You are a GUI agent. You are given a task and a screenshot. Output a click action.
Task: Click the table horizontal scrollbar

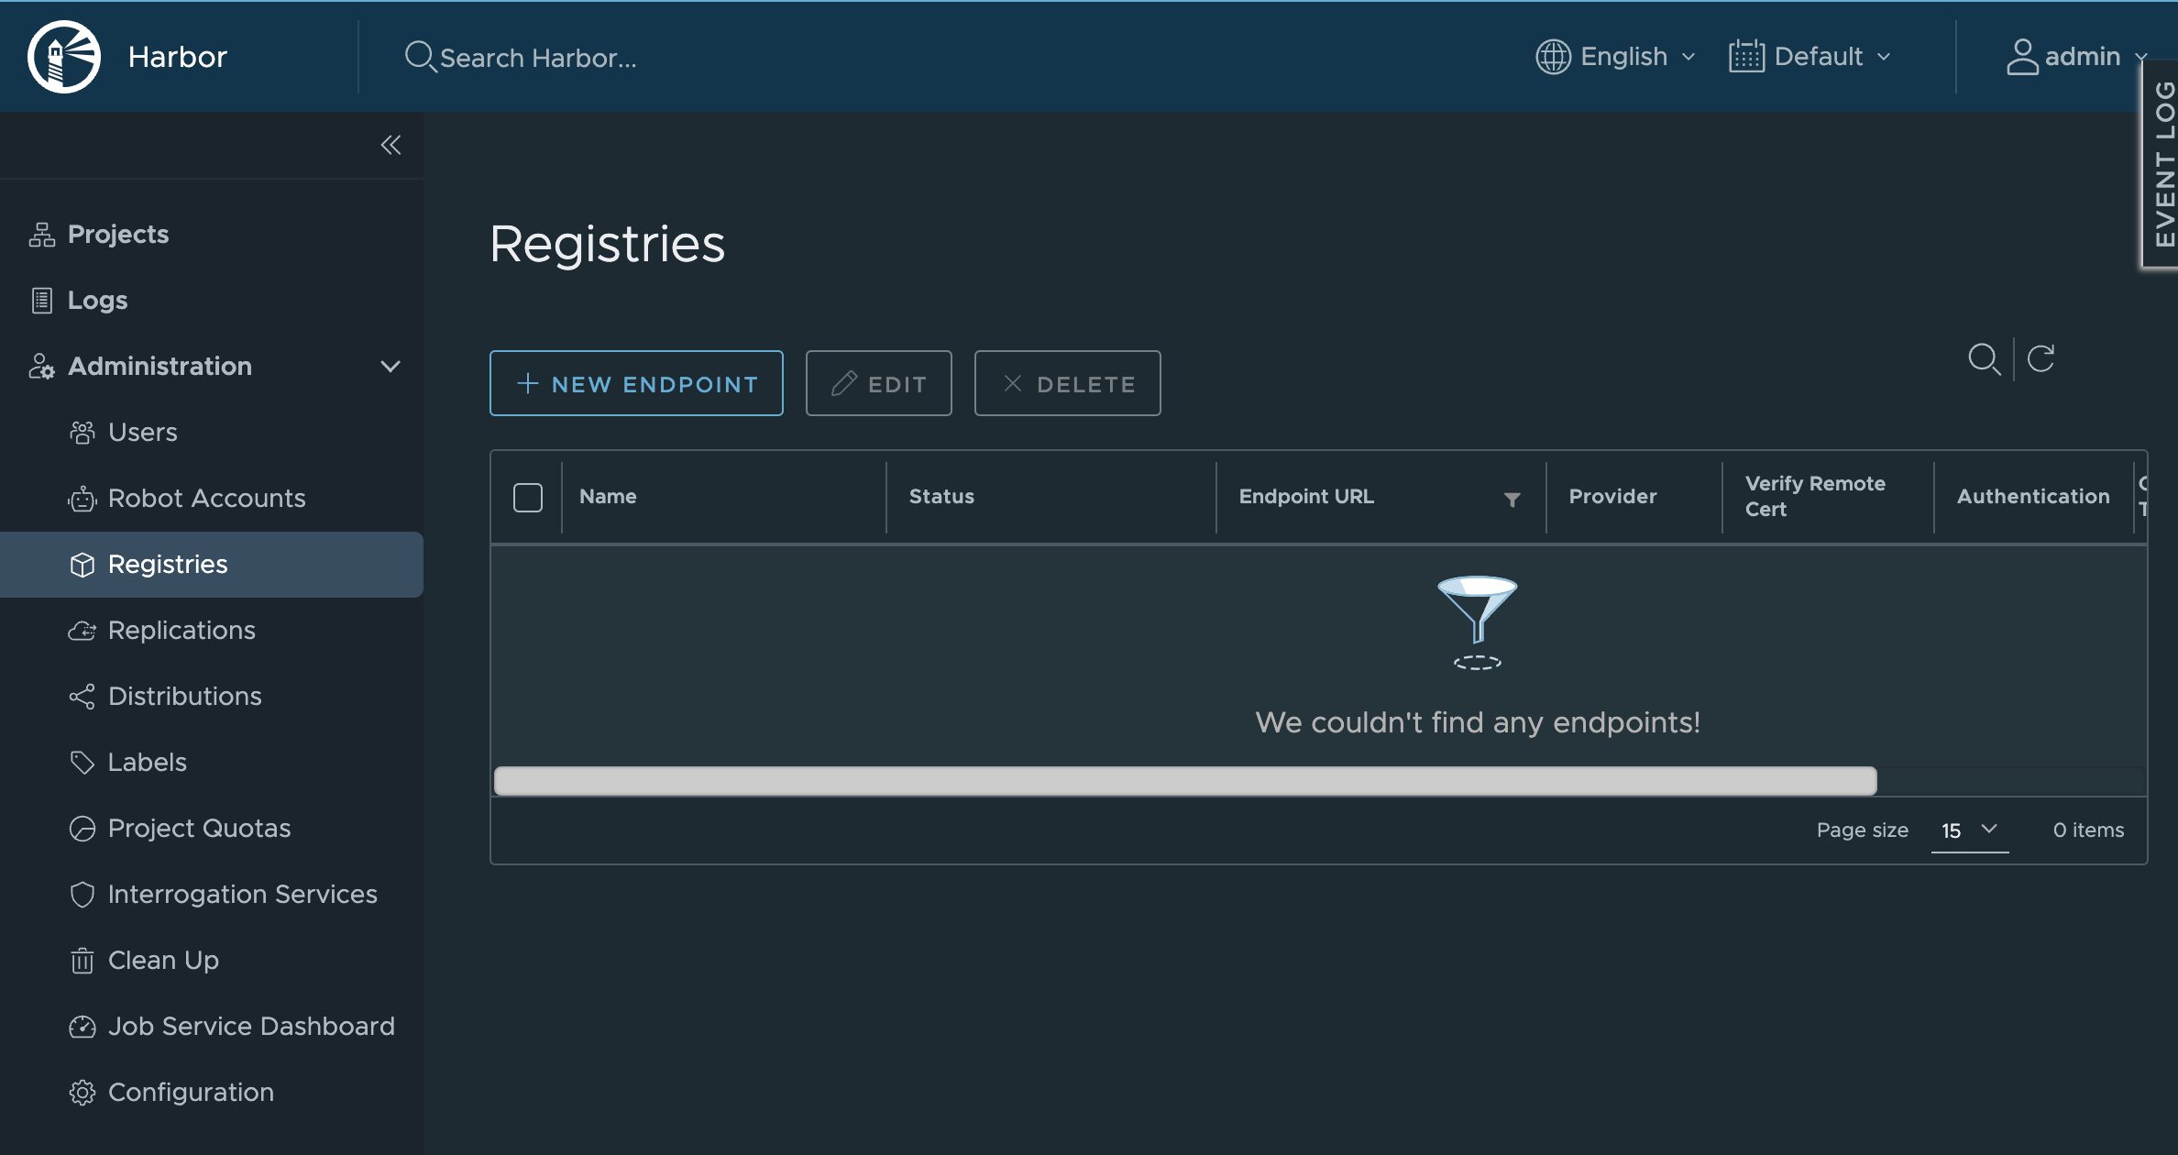[x=1184, y=781]
